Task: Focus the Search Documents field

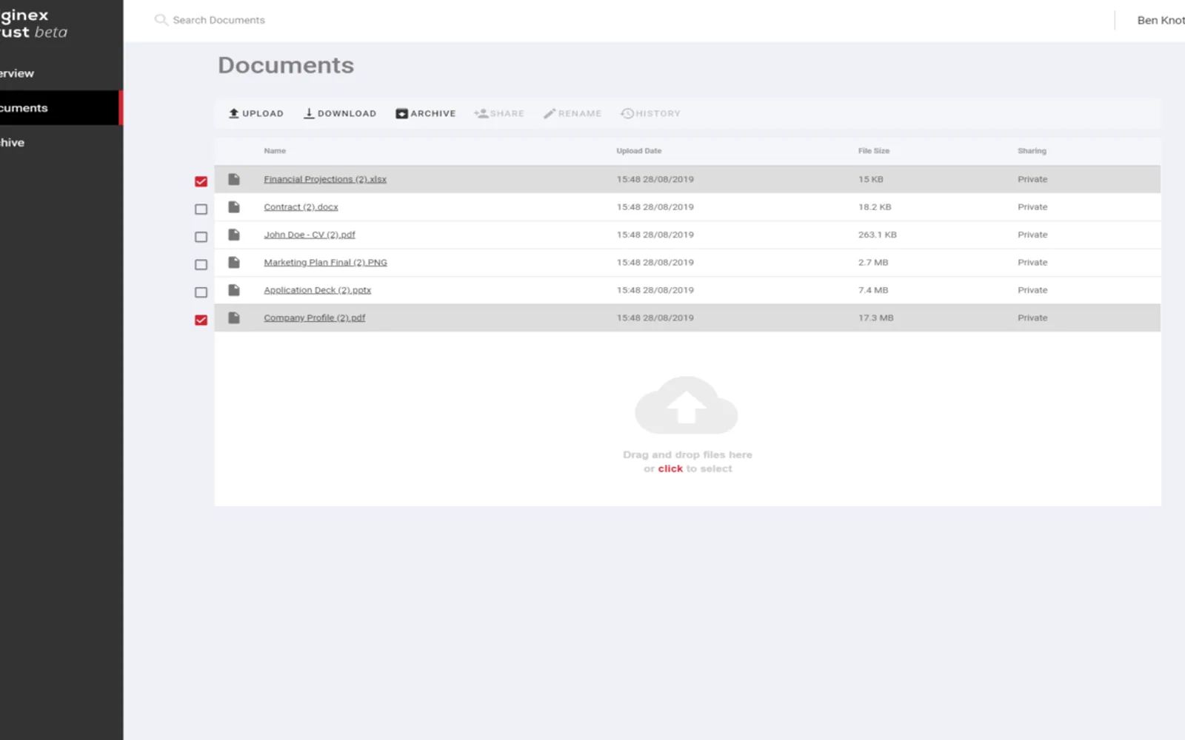Action: pos(218,20)
